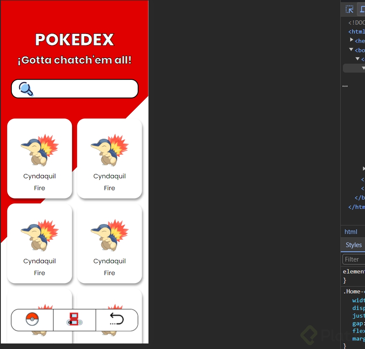Open the Styles tab in DevTools
The image size is (365, 349).
(x=354, y=245)
